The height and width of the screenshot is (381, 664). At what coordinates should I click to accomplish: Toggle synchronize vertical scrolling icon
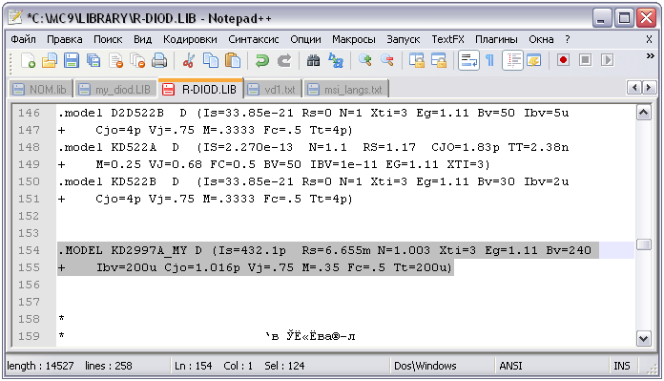pos(417,60)
